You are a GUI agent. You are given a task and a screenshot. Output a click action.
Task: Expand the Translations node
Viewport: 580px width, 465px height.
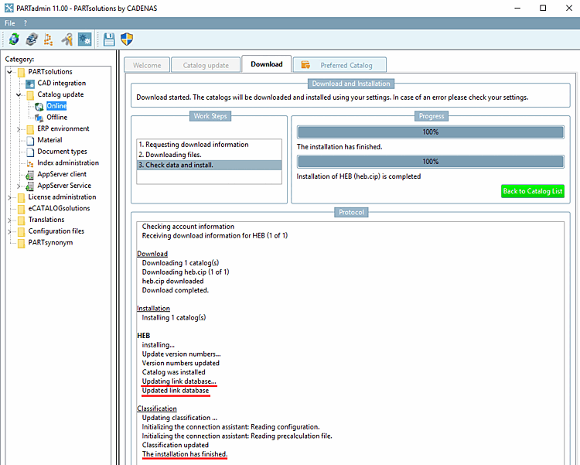10,220
